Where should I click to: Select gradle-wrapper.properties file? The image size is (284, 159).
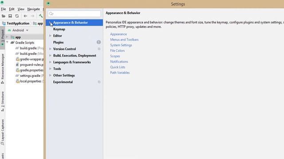point(30,59)
